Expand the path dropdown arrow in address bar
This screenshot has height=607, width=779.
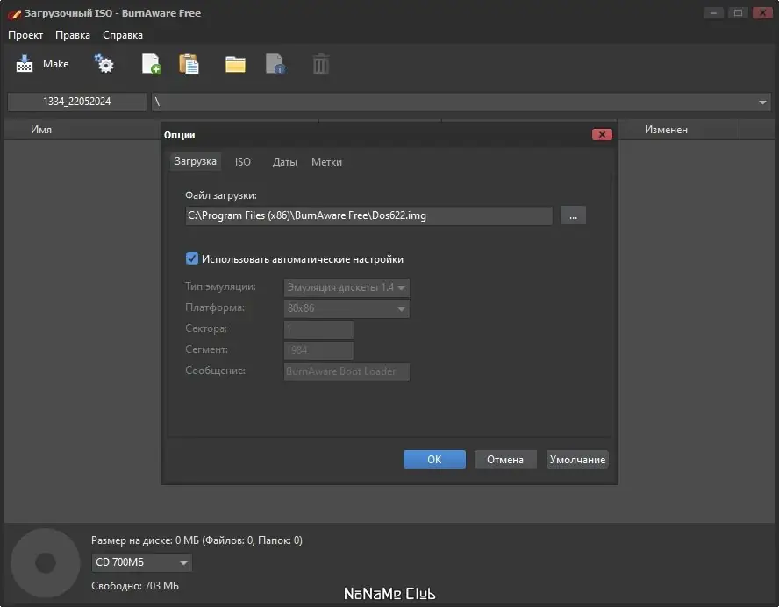coord(762,102)
